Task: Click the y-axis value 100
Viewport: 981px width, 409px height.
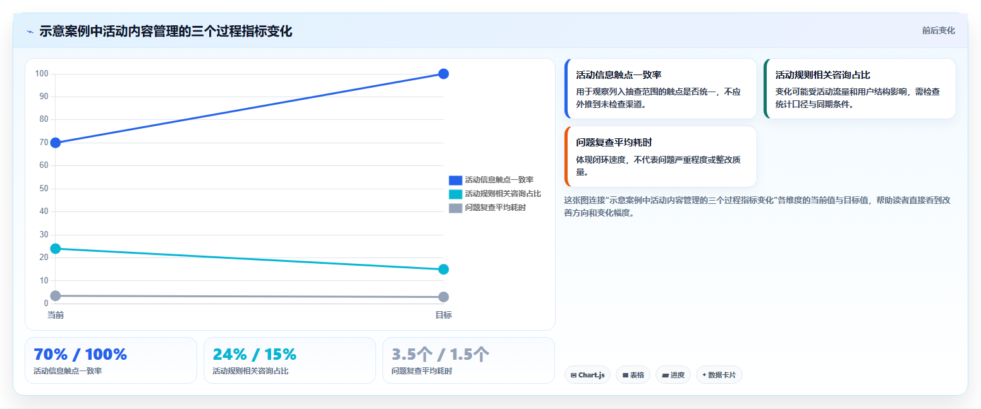Action: (x=42, y=74)
